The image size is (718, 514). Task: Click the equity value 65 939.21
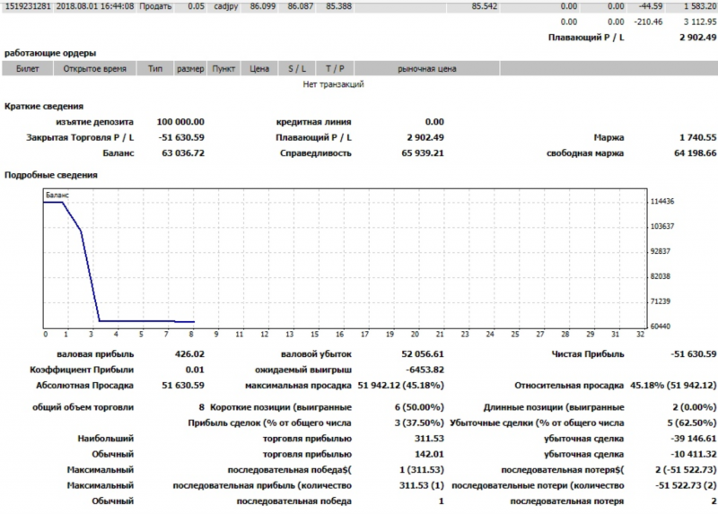423,152
